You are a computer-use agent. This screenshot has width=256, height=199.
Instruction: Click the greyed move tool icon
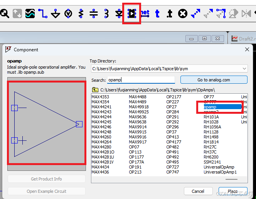tap(208, 13)
